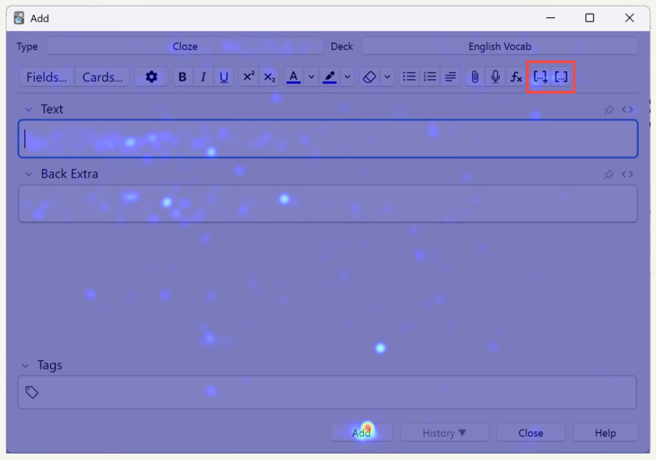Open the History dropdown
656x460 pixels.
point(445,433)
